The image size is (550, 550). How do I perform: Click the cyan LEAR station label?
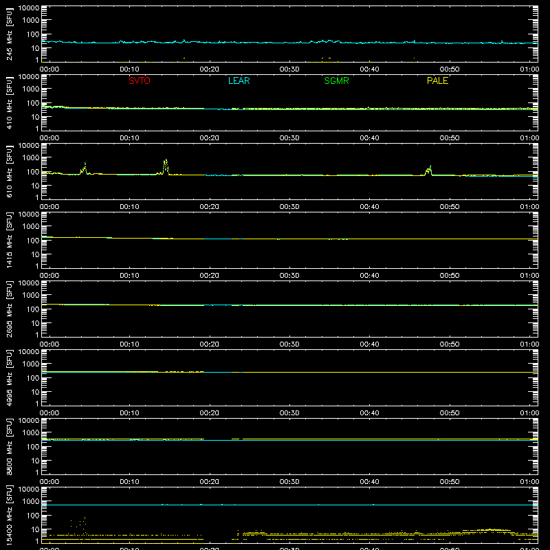pos(239,80)
